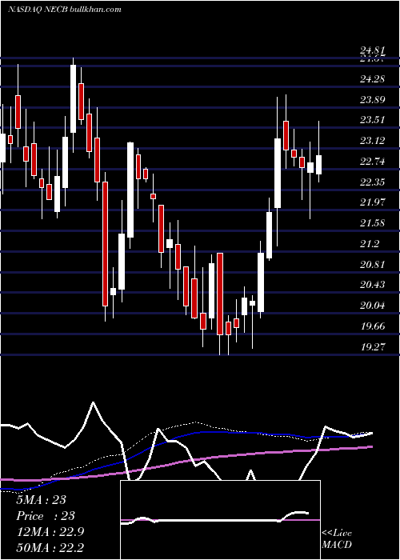
Task: Click the pink 50MA line at its right end
Action: click(370, 446)
